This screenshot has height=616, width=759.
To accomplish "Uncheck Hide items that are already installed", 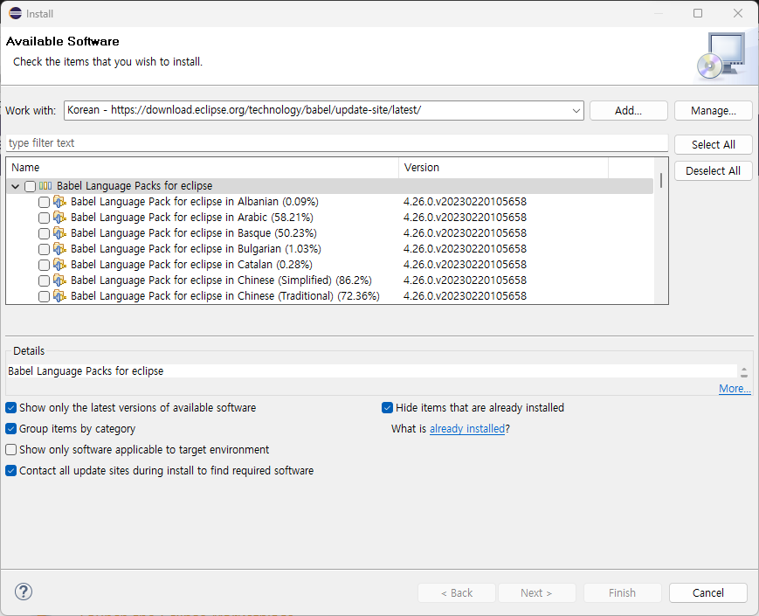I will click(387, 408).
